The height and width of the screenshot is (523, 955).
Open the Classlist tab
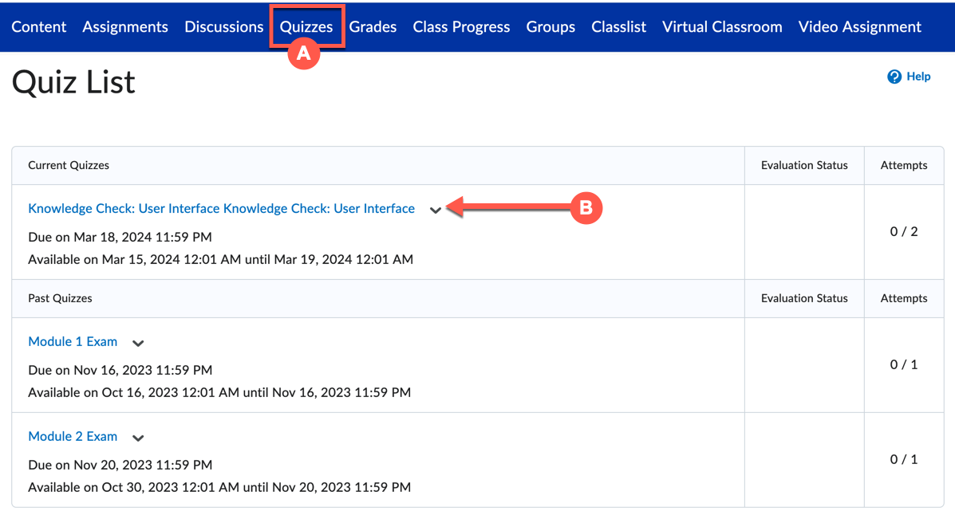click(x=618, y=26)
